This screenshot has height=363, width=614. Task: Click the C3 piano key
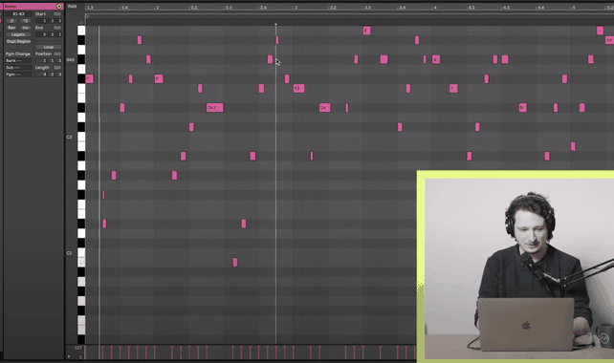81,137
